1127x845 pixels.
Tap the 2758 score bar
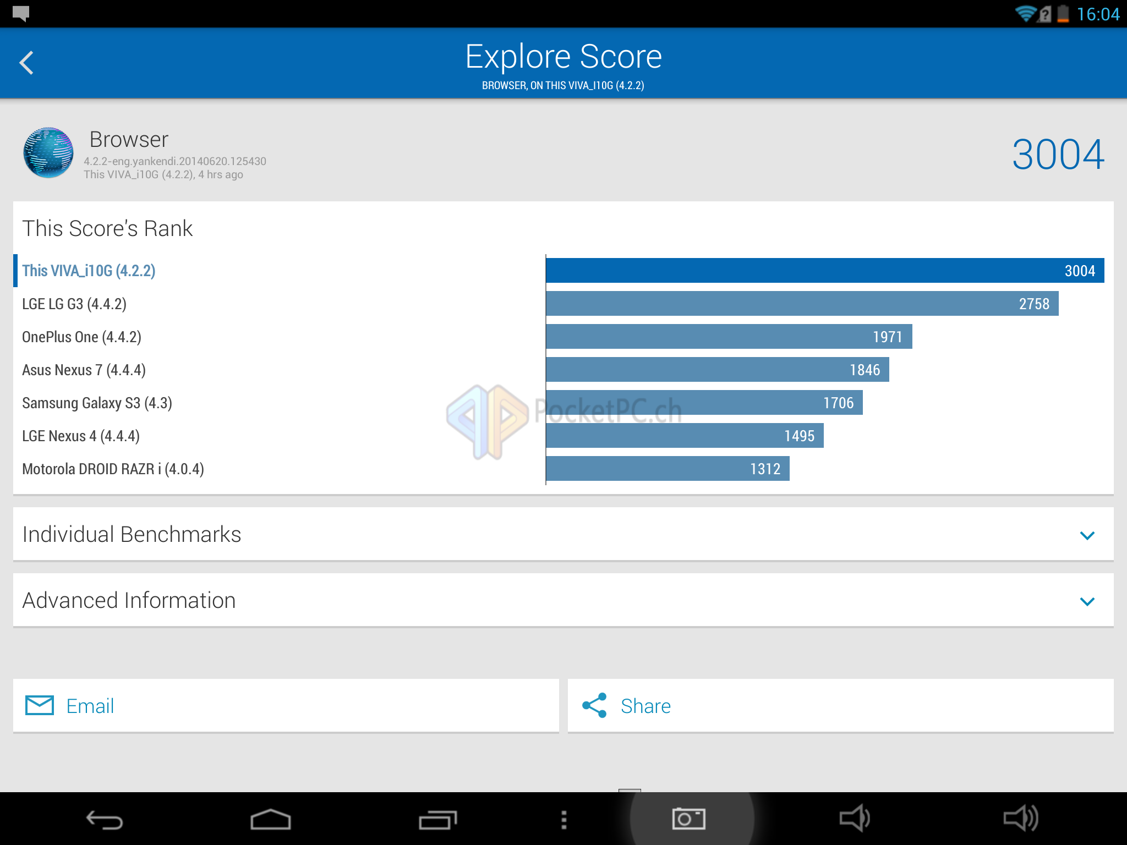pyautogui.click(x=802, y=304)
